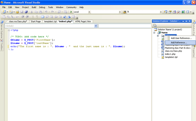Click the Cut scissors icon
Screen dimensions: 196x121
pos(32,12)
